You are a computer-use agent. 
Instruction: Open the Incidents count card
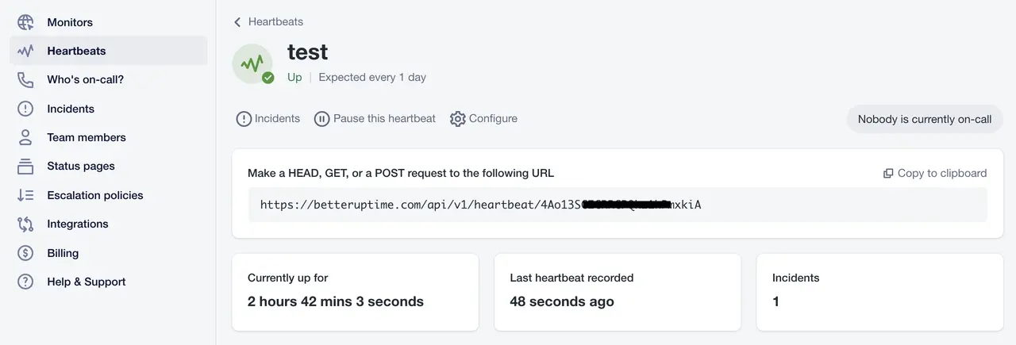tap(879, 292)
